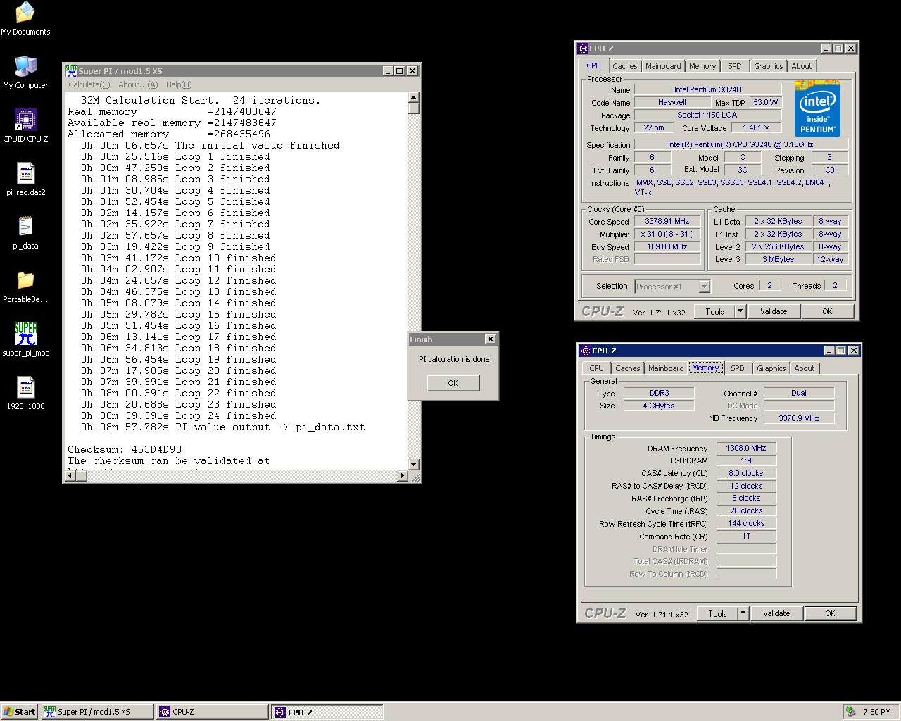Switch to Memory tab in top CPU-Z

click(702, 66)
